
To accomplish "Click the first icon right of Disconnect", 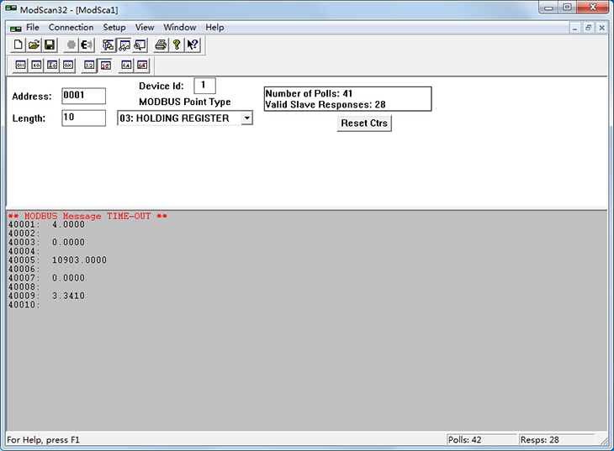I will (109, 45).
